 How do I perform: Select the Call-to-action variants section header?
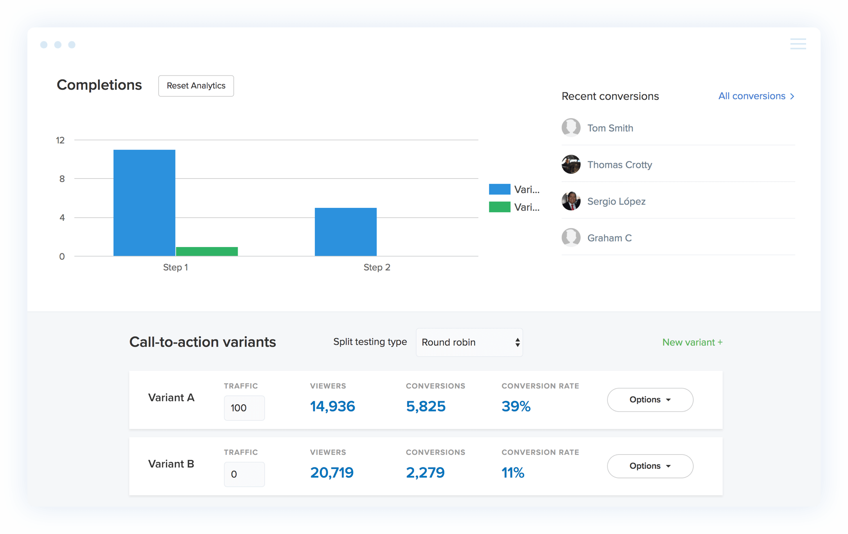203,342
